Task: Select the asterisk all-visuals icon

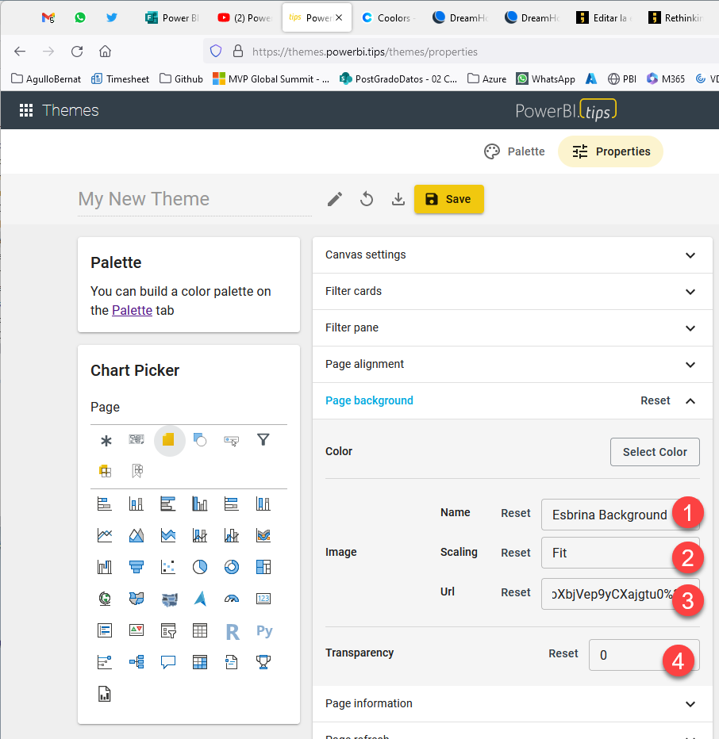Action: 105,441
